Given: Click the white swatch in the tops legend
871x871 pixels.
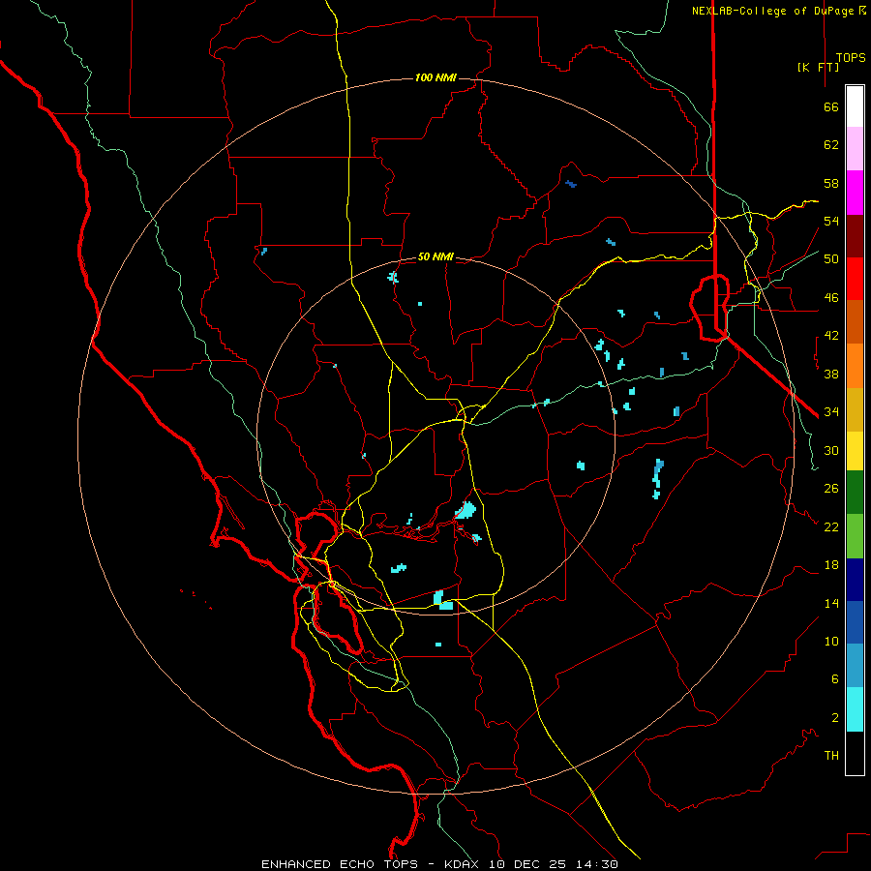Looking at the screenshot, I should pyautogui.click(x=855, y=106).
